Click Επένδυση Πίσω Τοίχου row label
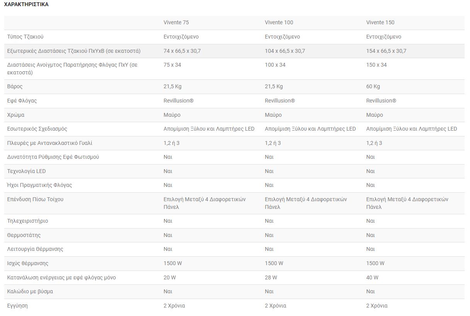470x316 pixels. click(x=35, y=199)
